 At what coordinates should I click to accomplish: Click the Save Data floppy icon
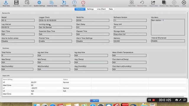(17, 3)
